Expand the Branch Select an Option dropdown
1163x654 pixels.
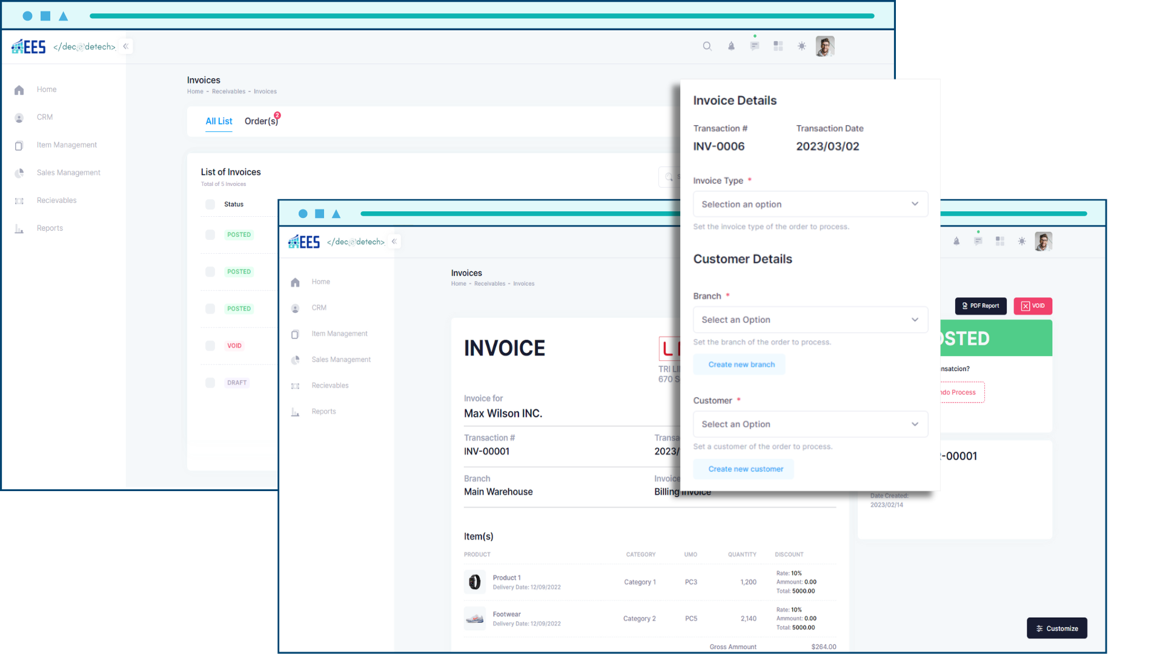coord(810,320)
